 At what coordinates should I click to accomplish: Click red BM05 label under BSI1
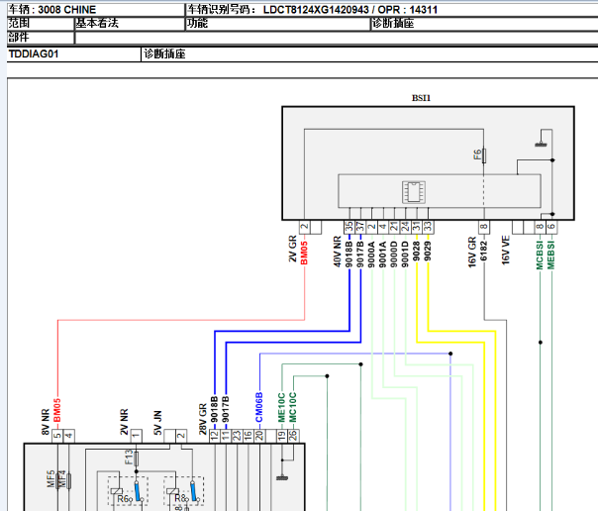tap(304, 253)
